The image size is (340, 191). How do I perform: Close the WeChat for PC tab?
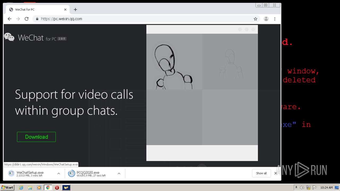pyautogui.click(x=65, y=10)
